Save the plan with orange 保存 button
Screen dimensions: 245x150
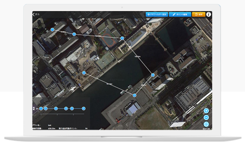point(198,14)
